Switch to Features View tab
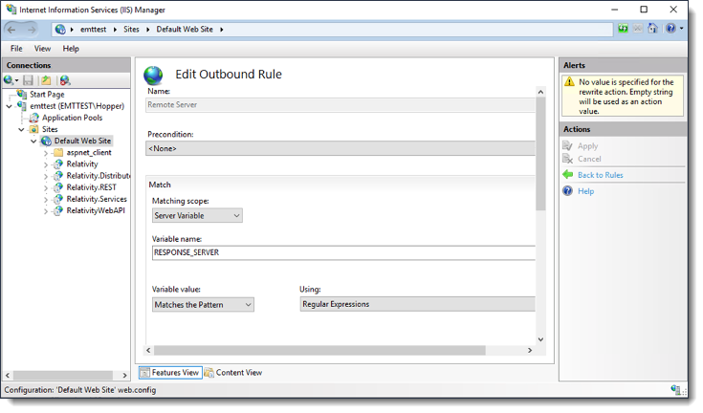Screen dimensions: 703x413 coord(170,373)
